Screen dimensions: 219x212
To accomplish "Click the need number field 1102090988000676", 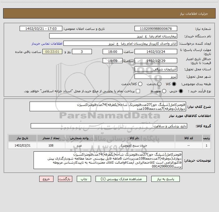I will (x=156, y=29).
